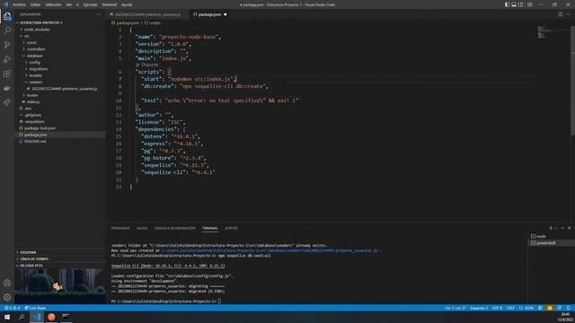Click the yellow highlighted status bar icon
This screenshot has height=323, width=575.
(x=550, y=308)
